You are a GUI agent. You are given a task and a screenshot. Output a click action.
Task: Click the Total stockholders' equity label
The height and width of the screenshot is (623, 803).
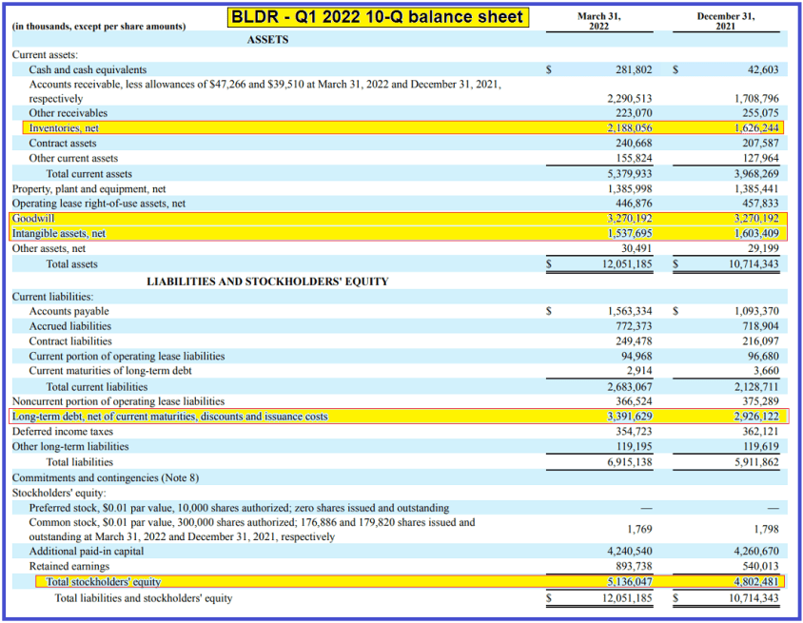[104, 581]
